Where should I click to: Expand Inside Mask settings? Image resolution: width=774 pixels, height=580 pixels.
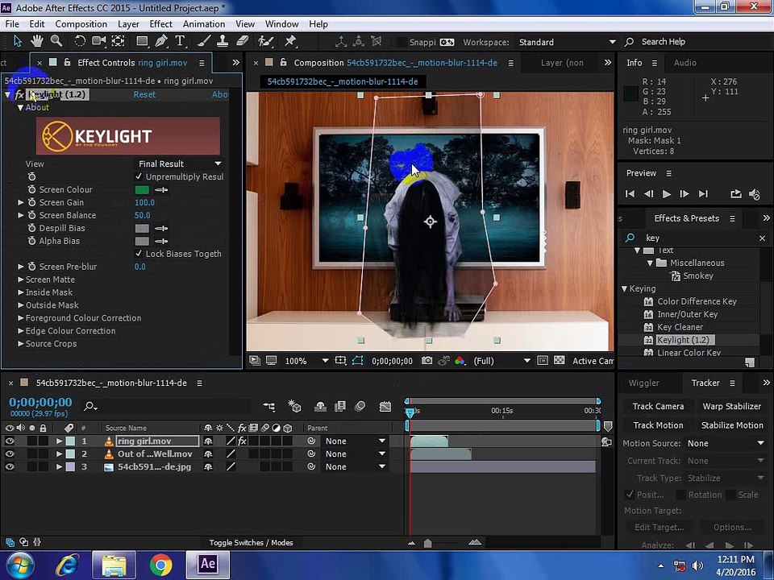(21, 292)
